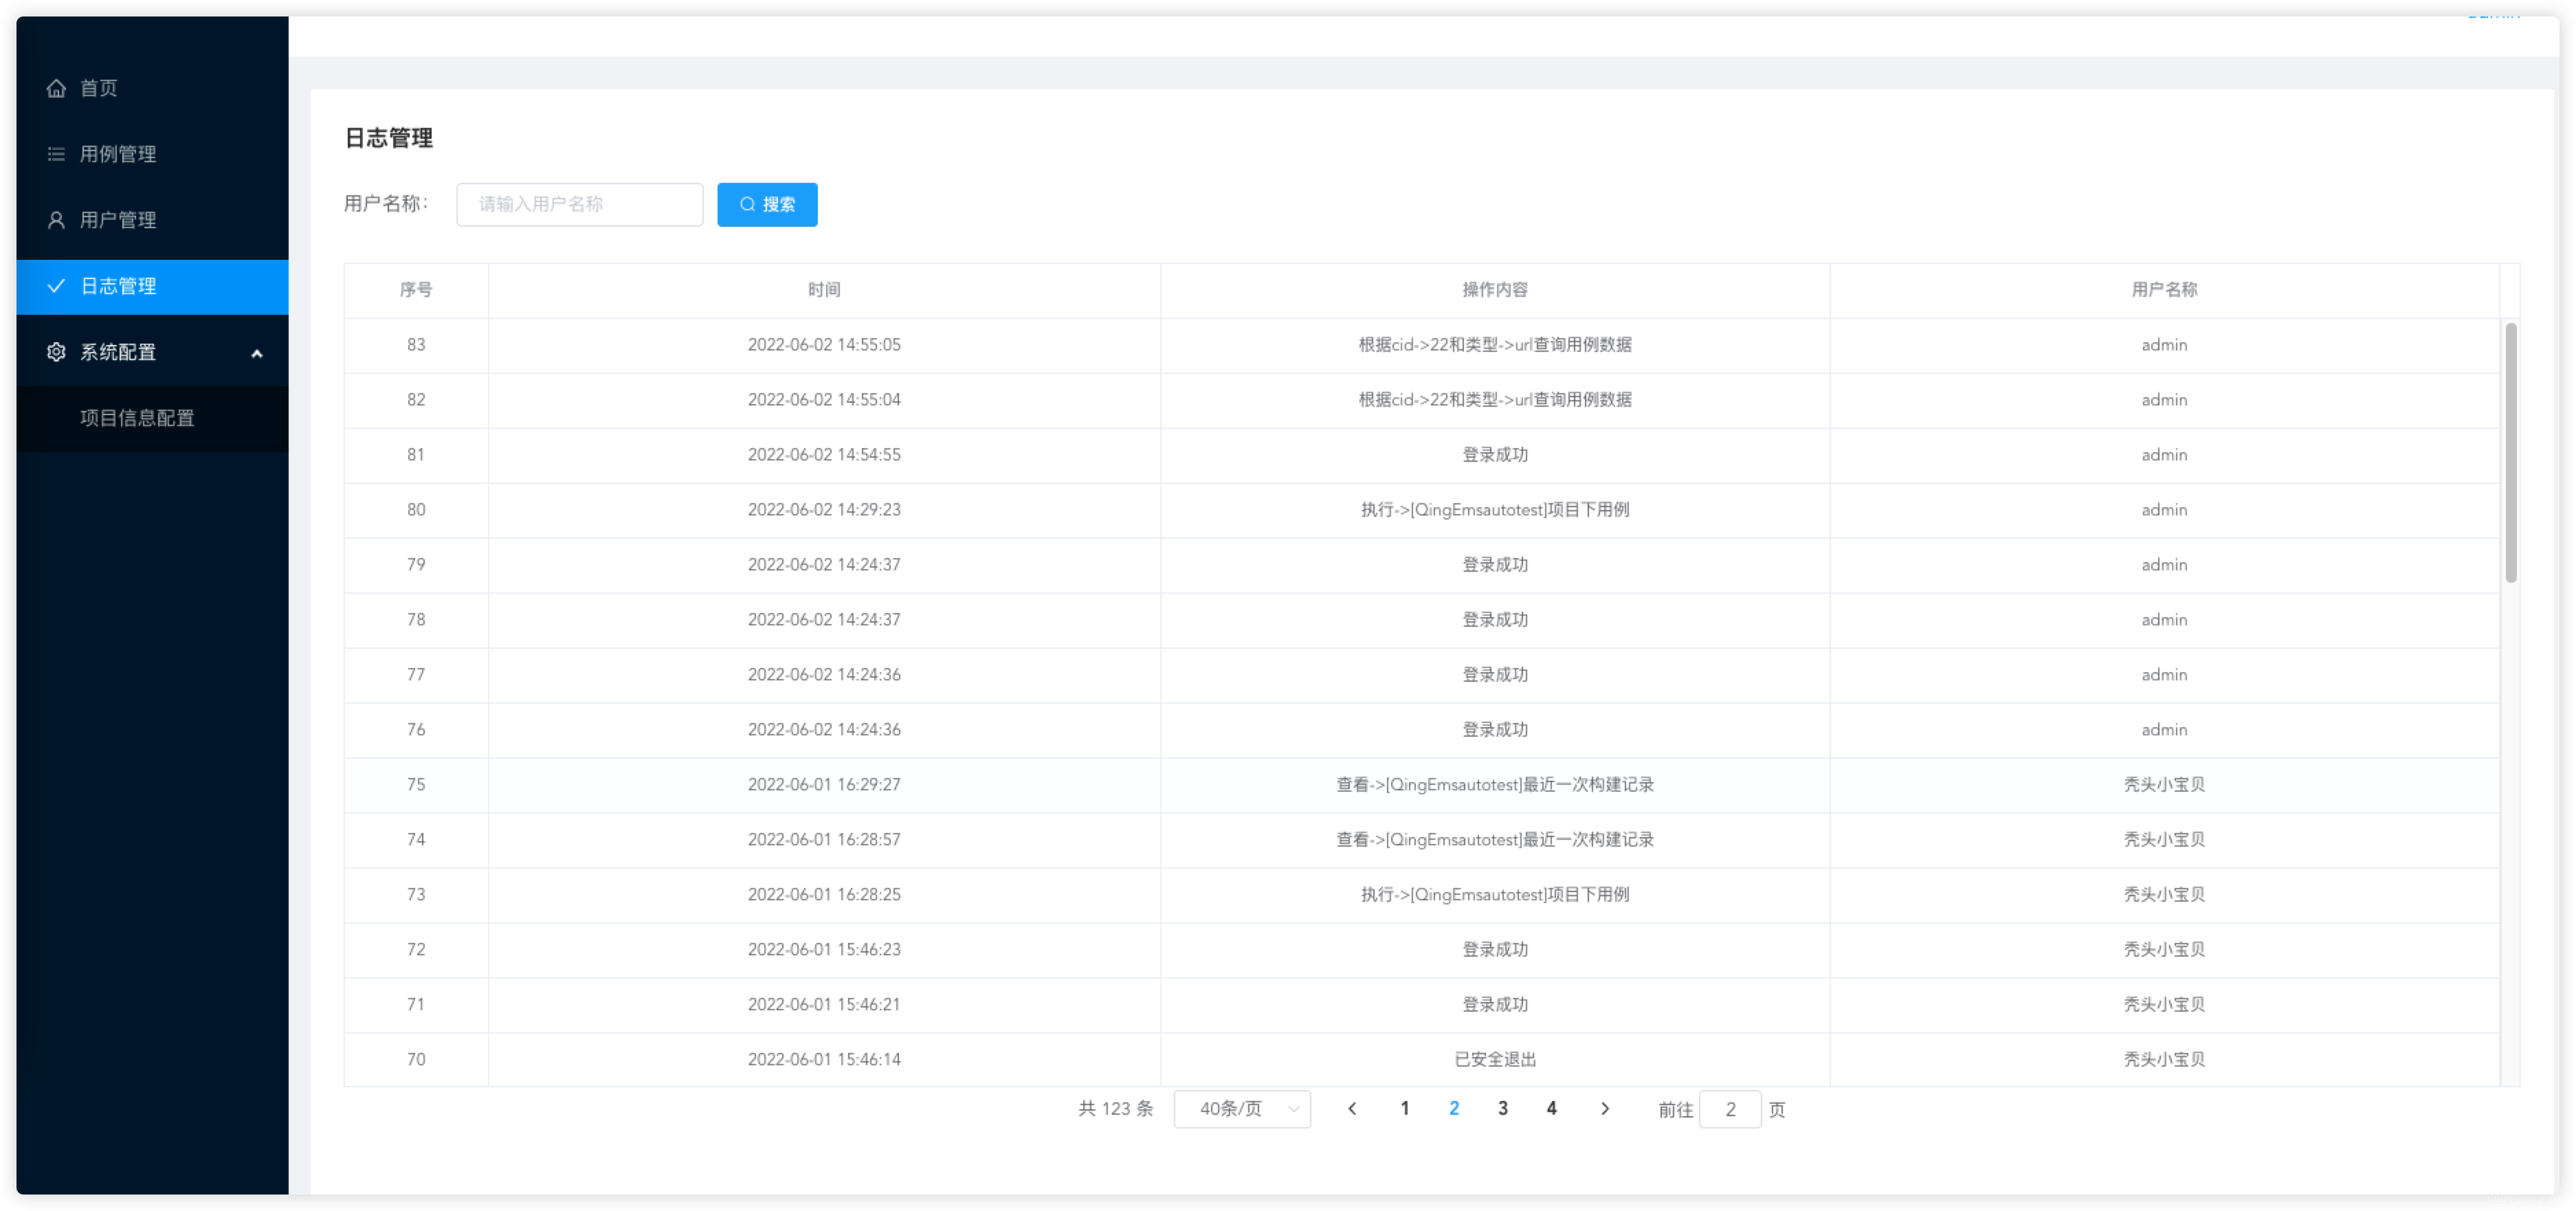Open 用例管理 menu item

(152, 154)
